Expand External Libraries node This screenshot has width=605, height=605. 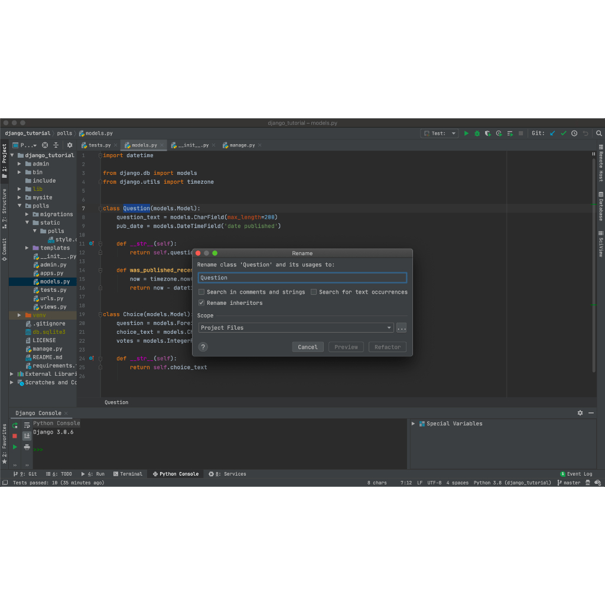[x=12, y=374]
